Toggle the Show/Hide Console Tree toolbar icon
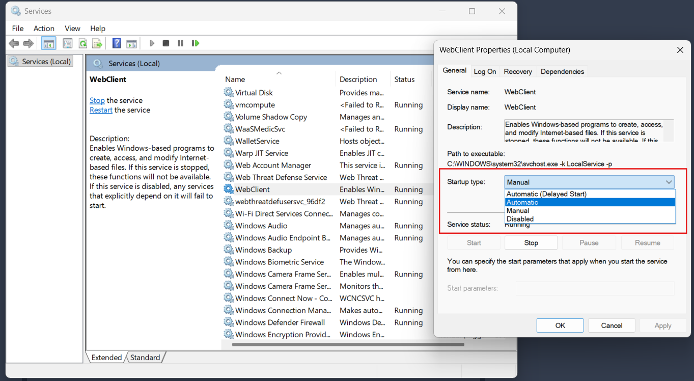Viewport: 694px width, 381px height. (49, 44)
